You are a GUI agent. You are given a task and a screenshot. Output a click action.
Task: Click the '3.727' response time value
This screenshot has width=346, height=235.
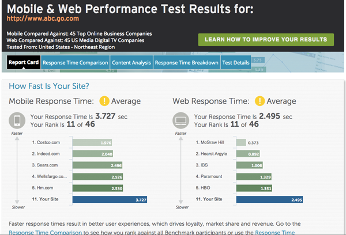click(106, 116)
